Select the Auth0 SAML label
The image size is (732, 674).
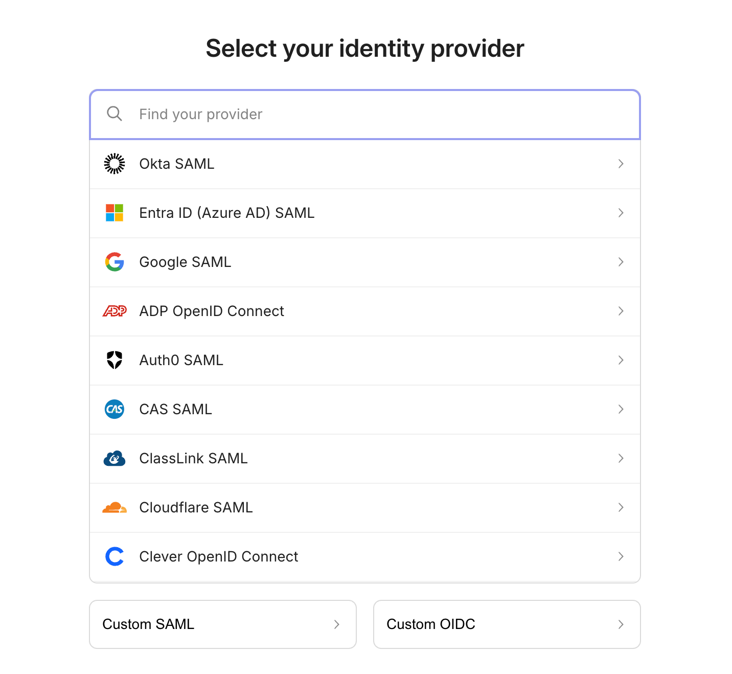pos(181,360)
